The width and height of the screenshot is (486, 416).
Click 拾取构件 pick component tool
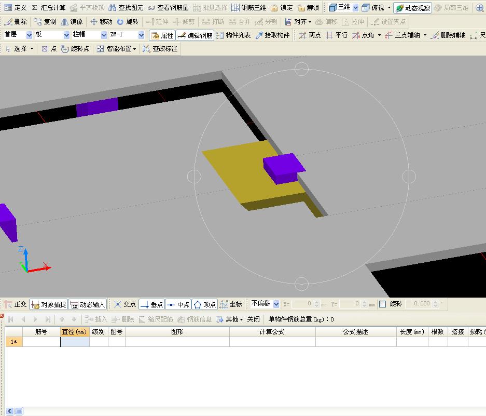pyautogui.click(x=273, y=35)
